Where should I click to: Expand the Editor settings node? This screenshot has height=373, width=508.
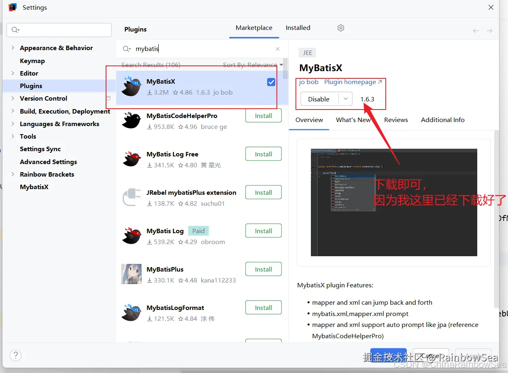coord(13,73)
